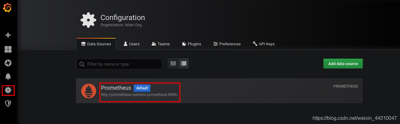The image size is (400, 124).
Task: Click the PROMETHEUS type label
Action: tap(345, 86)
